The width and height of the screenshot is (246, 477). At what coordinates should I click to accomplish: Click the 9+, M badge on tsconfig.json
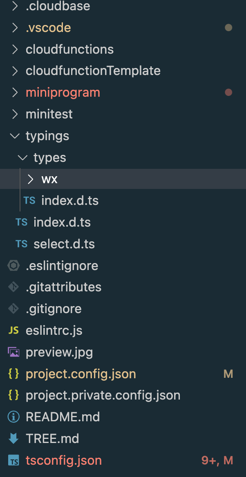click(217, 461)
